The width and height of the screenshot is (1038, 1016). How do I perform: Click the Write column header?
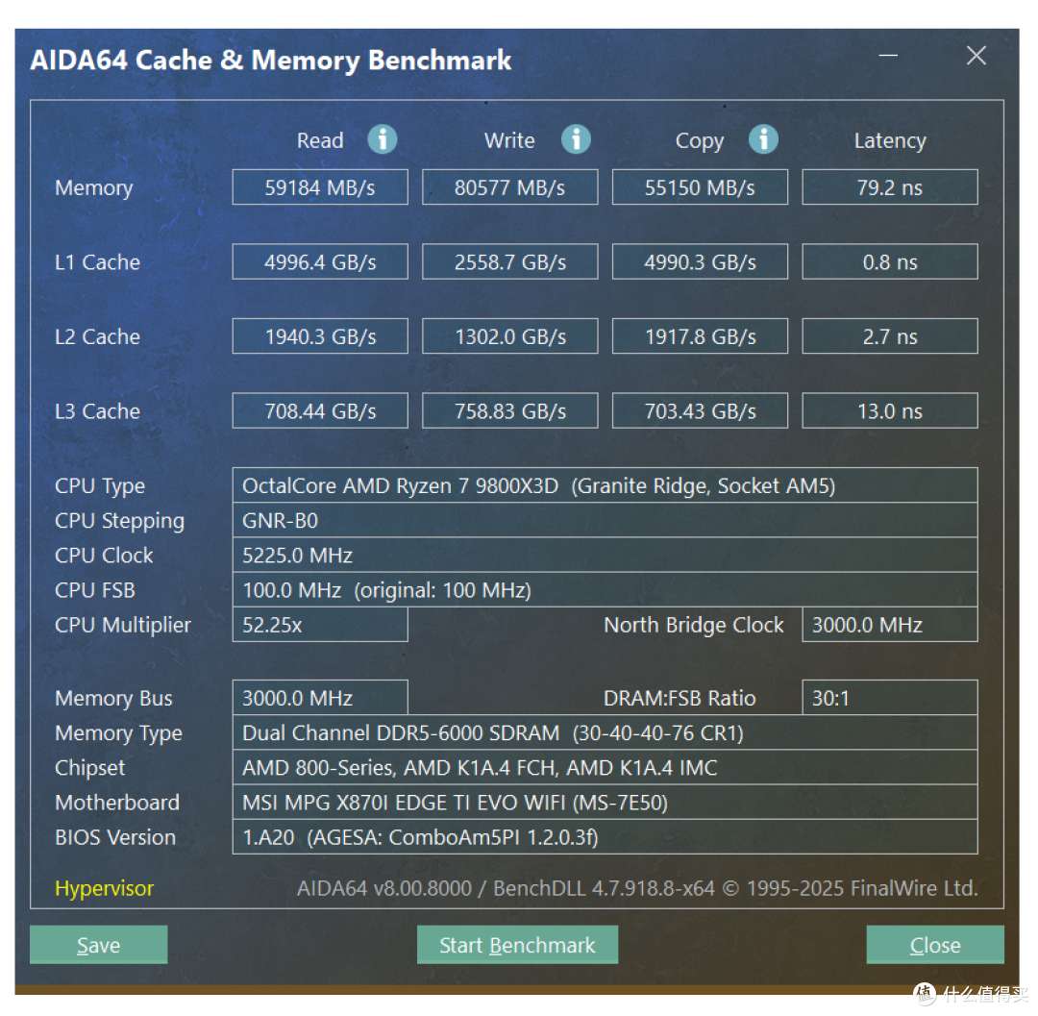[509, 140]
